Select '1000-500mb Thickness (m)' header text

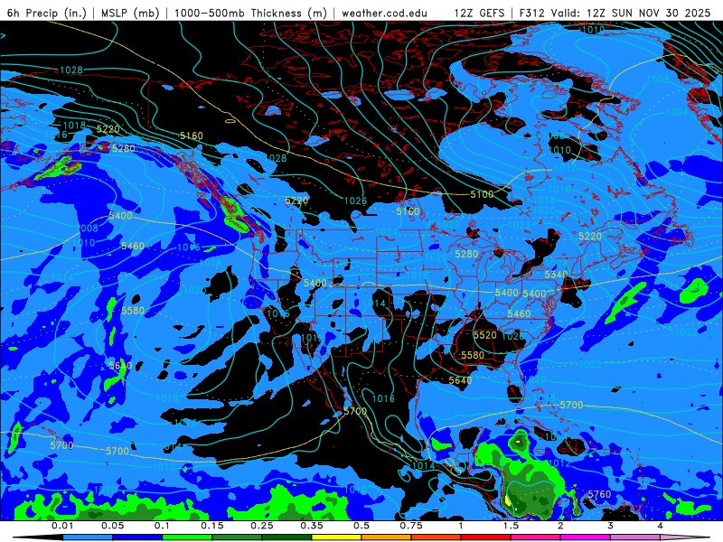[x=250, y=13]
